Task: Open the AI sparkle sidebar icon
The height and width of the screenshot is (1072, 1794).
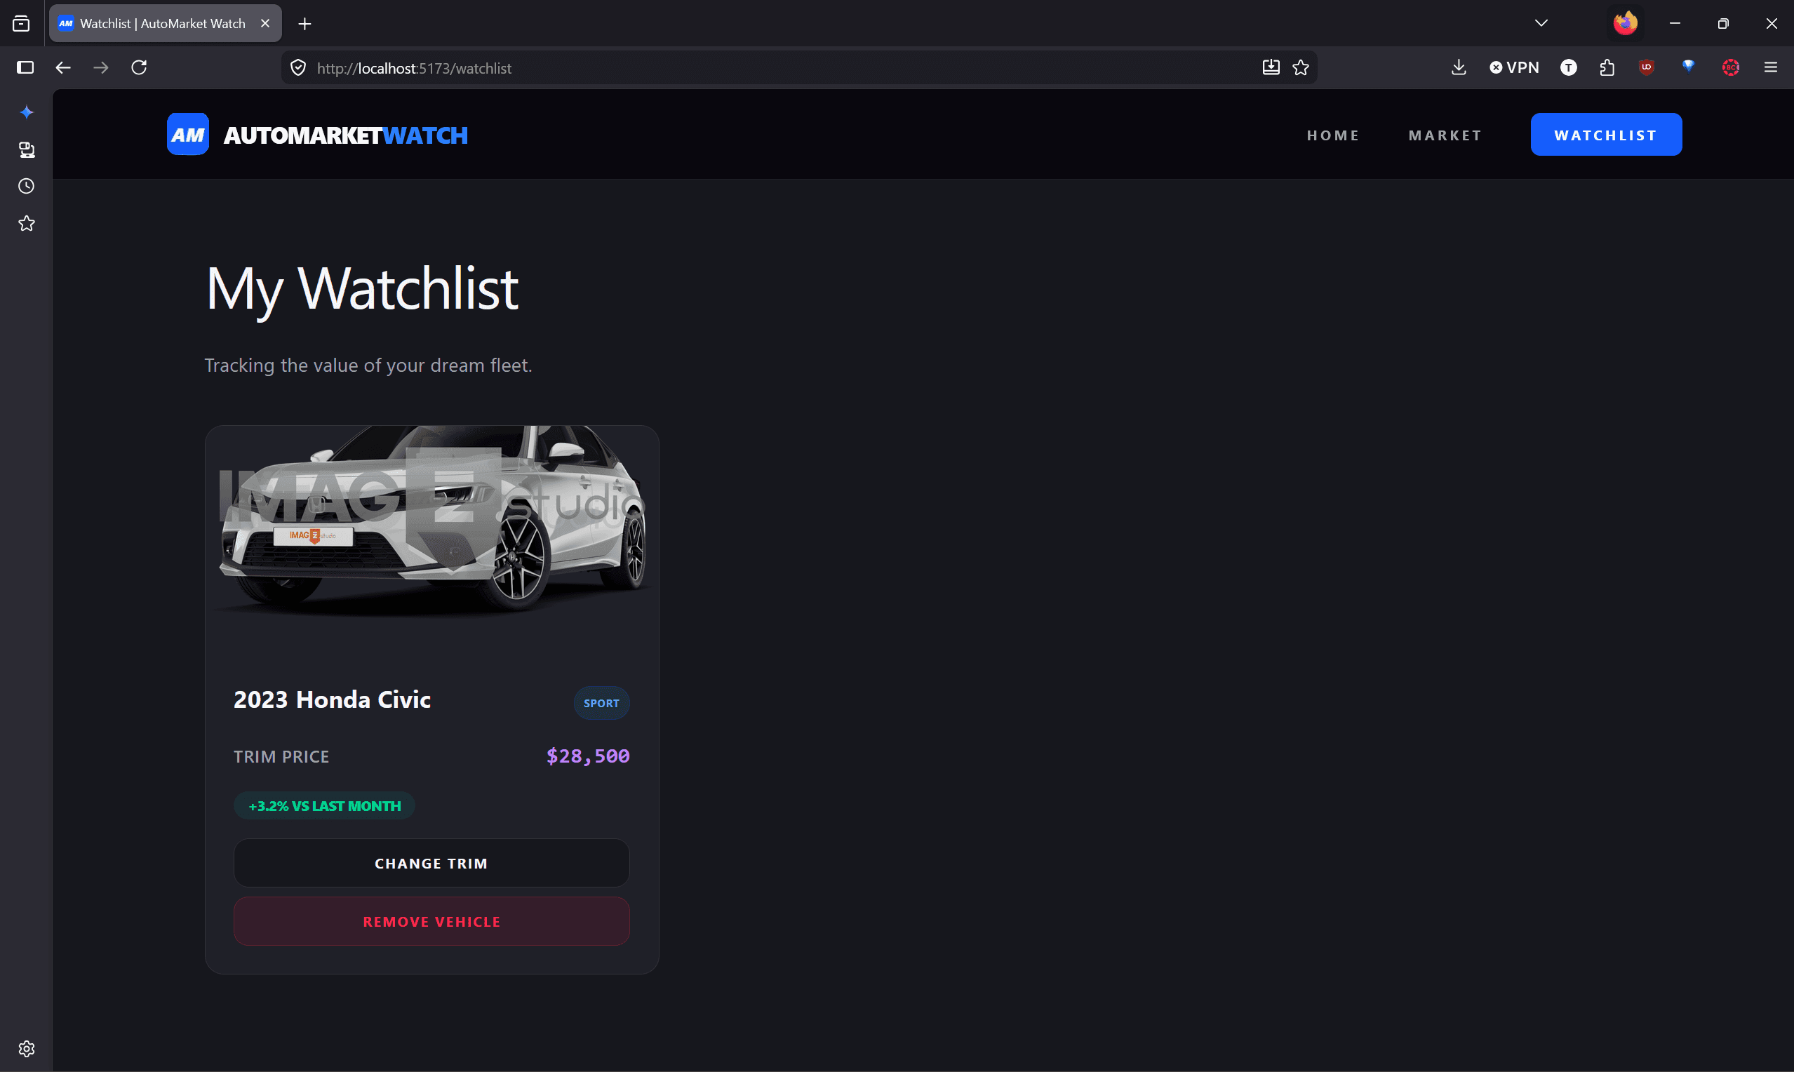Action: (x=27, y=112)
